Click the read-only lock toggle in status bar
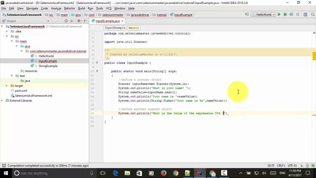The height and width of the screenshot is (178, 316). 302,166
